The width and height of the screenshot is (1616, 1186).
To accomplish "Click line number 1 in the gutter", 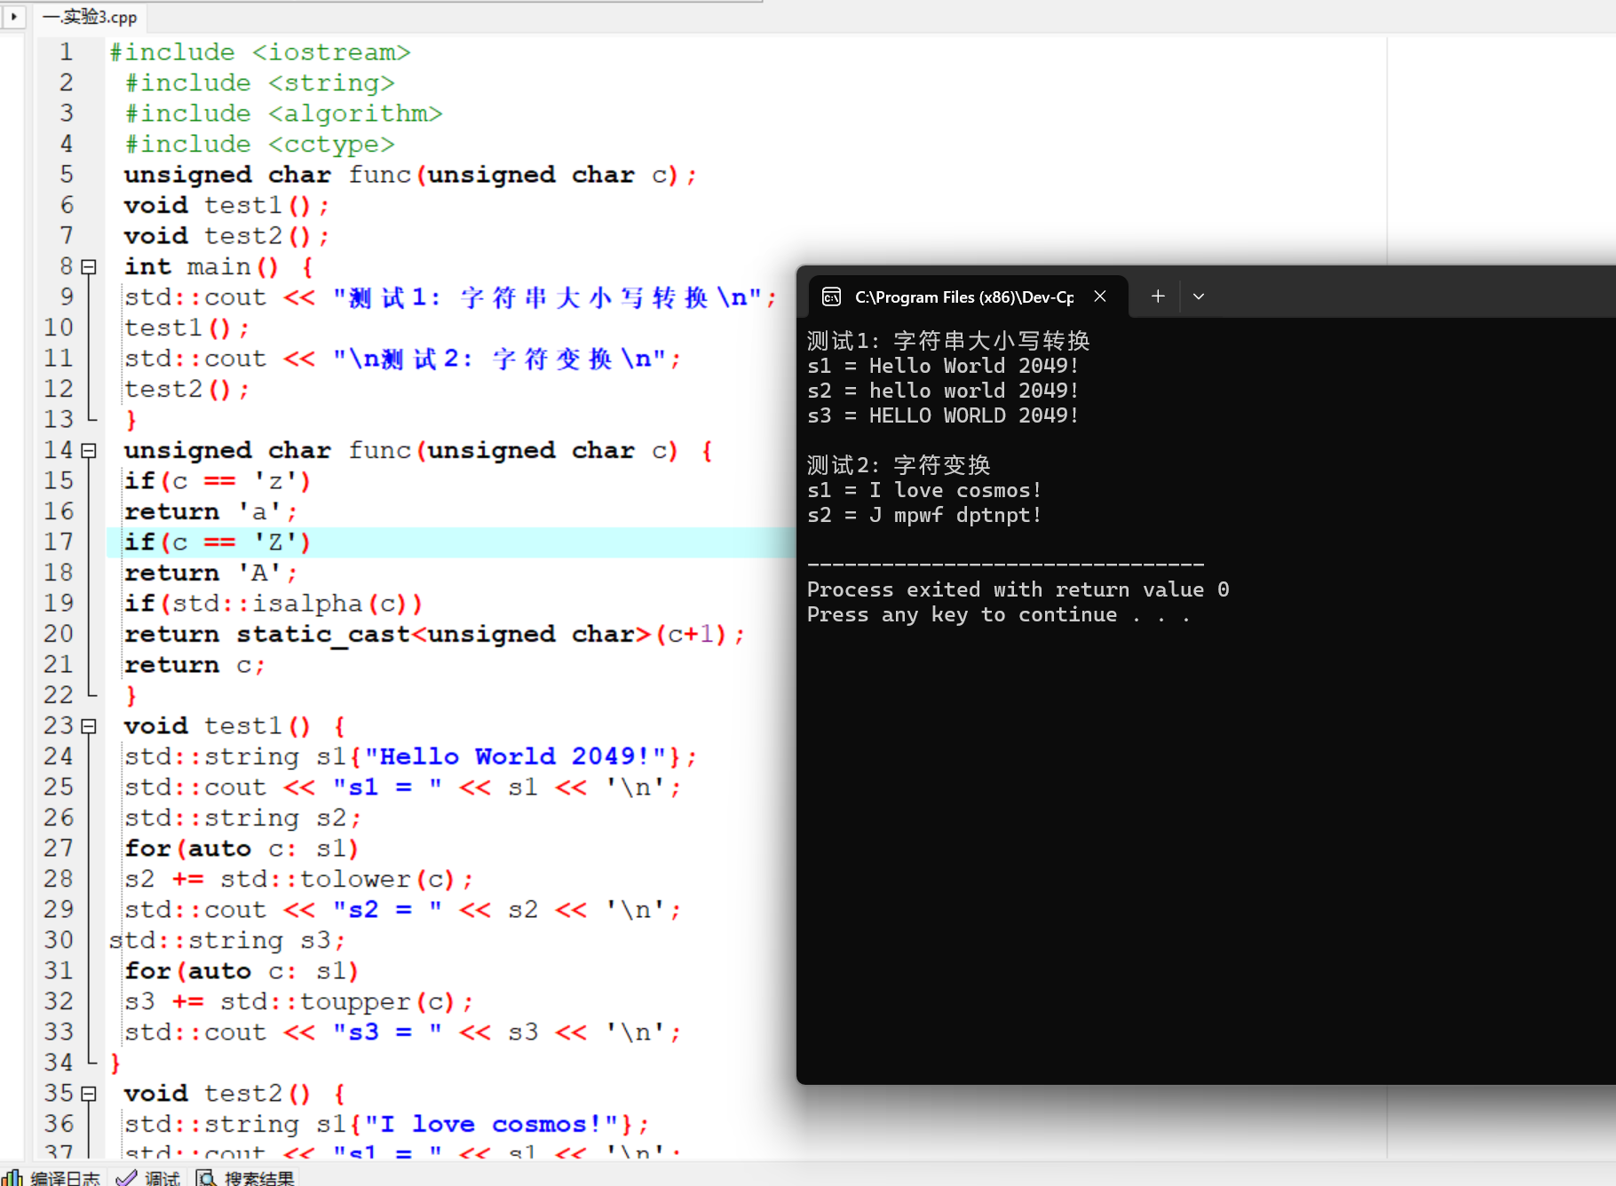I will pyautogui.click(x=67, y=52).
